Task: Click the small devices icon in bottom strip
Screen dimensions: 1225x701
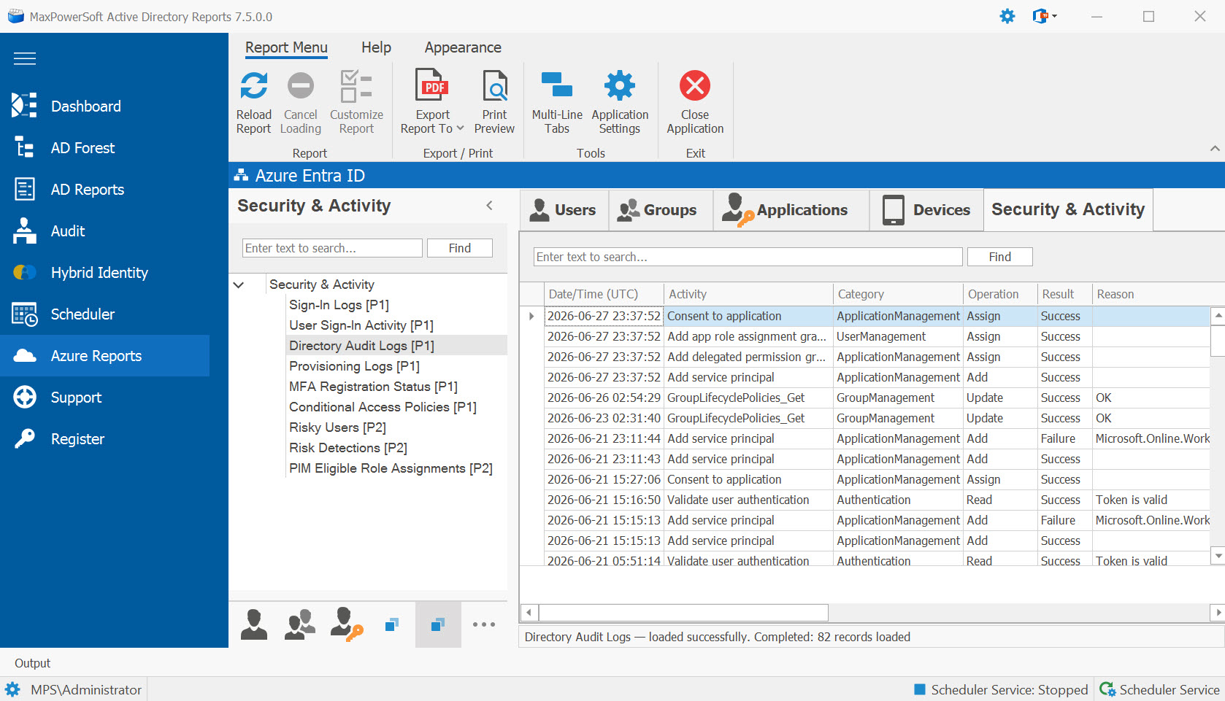Action: coord(392,624)
